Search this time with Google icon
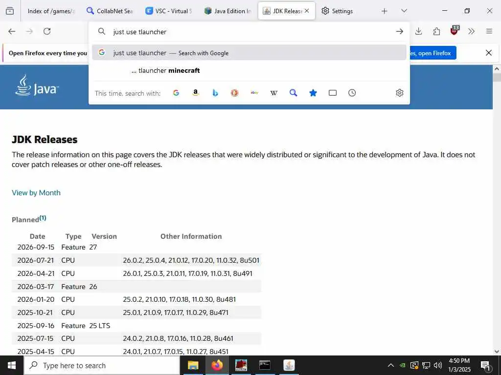The width and height of the screenshot is (501, 375). tap(176, 93)
